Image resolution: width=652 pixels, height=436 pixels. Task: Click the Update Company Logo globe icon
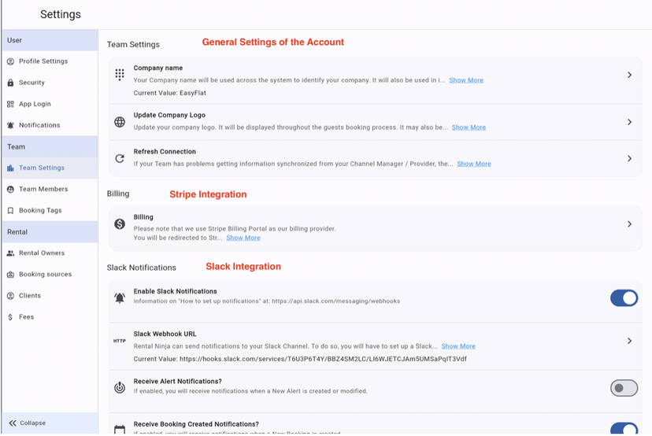120,122
